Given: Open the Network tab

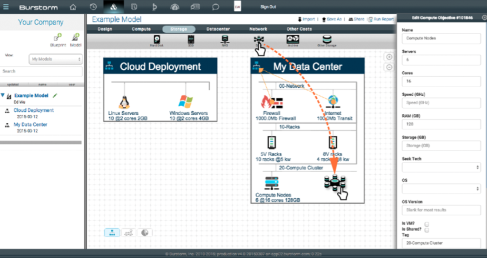Looking at the screenshot, I should (x=258, y=29).
